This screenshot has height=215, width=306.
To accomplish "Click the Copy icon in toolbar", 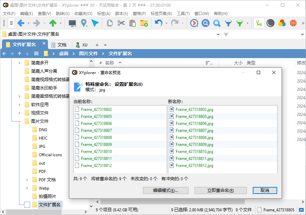I will (x=109, y=23).
